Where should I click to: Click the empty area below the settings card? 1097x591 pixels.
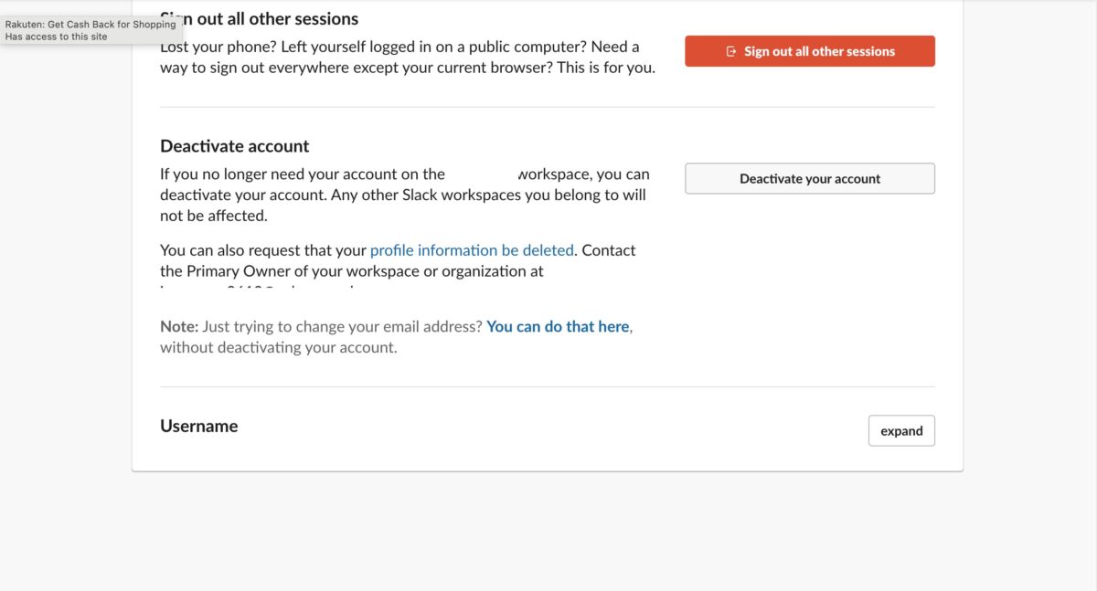(548, 532)
